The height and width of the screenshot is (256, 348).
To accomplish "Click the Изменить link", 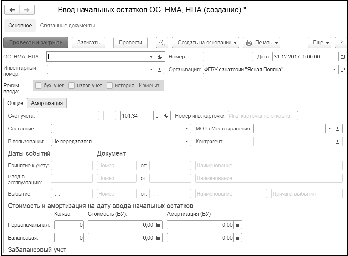I will pos(150,86).
